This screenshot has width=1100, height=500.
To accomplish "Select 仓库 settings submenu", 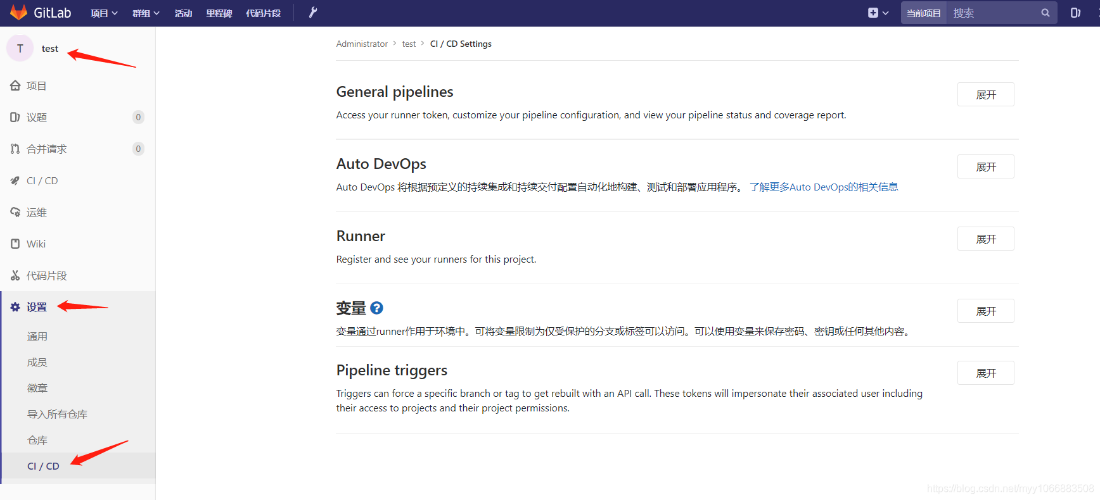I will pyautogui.click(x=37, y=440).
